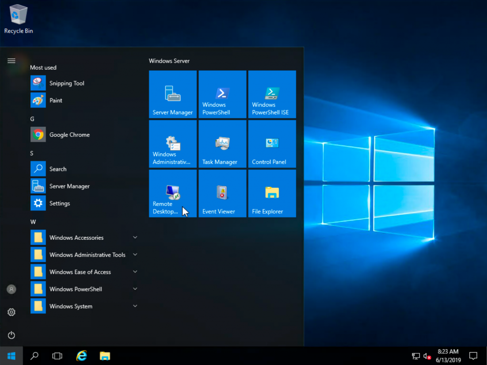487x365 pixels.
Task: Open Settings in the app list
Action: coord(85,203)
